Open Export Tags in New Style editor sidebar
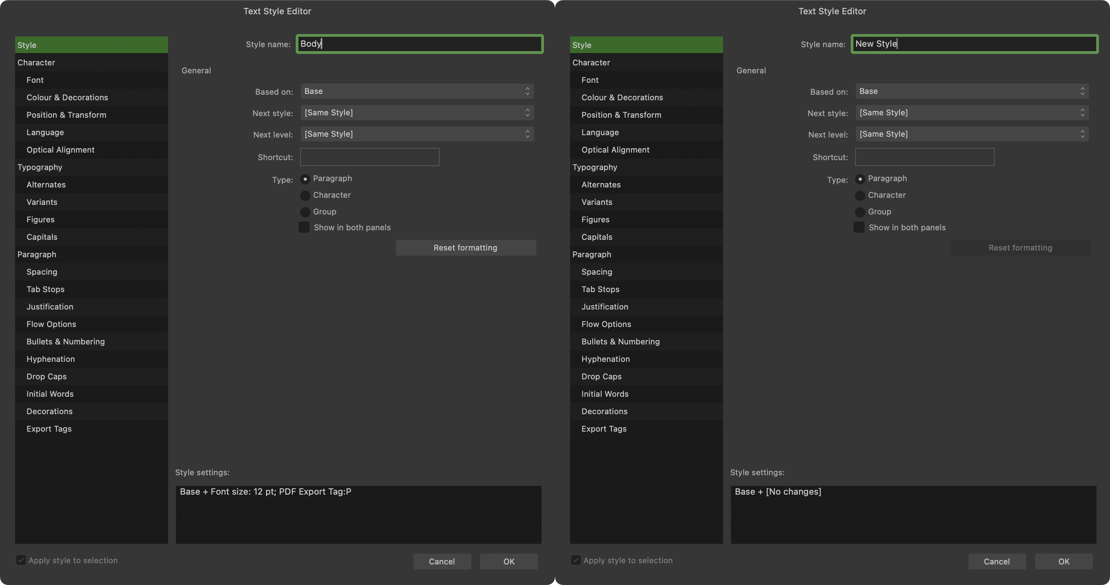Screen dimensions: 1110x585 coord(646,428)
